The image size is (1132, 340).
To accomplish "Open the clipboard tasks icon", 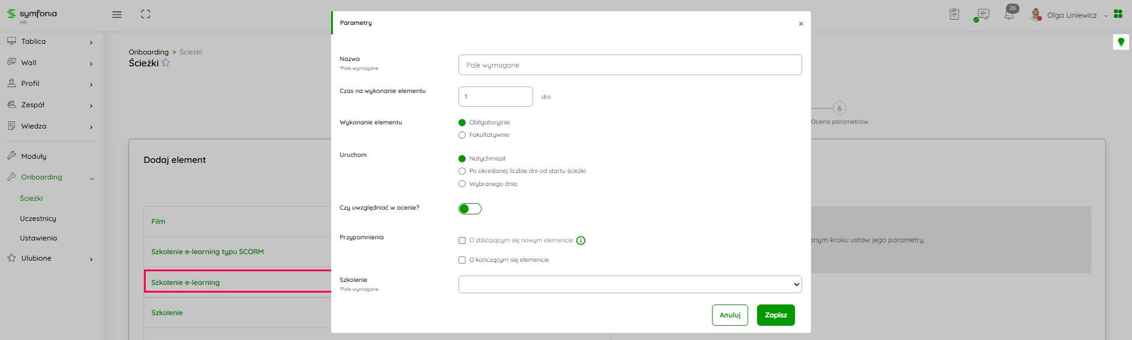I will pyautogui.click(x=954, y=14).
